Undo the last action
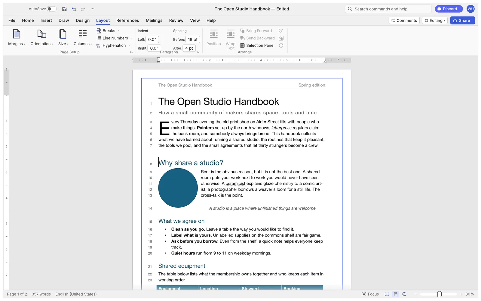This screenshot has width=481, height=301. coord(74,9)
